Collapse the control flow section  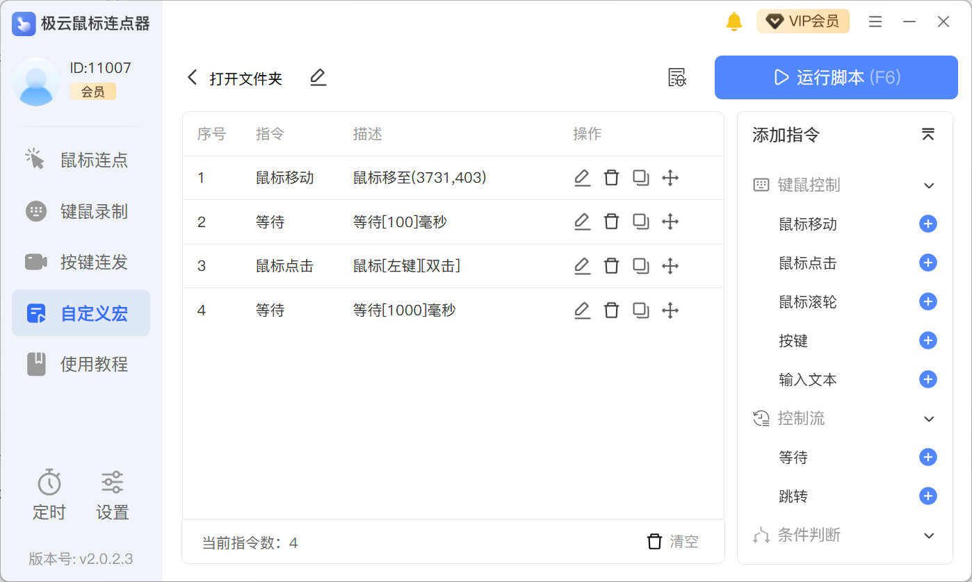tap(928, 419)
